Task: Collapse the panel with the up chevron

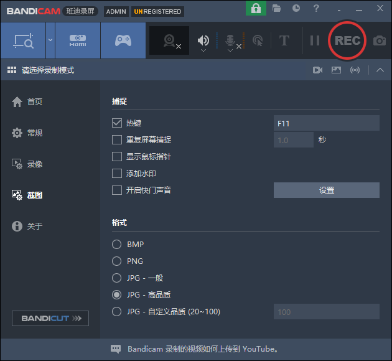Action: pyautogui.click(x=380, y=70)
